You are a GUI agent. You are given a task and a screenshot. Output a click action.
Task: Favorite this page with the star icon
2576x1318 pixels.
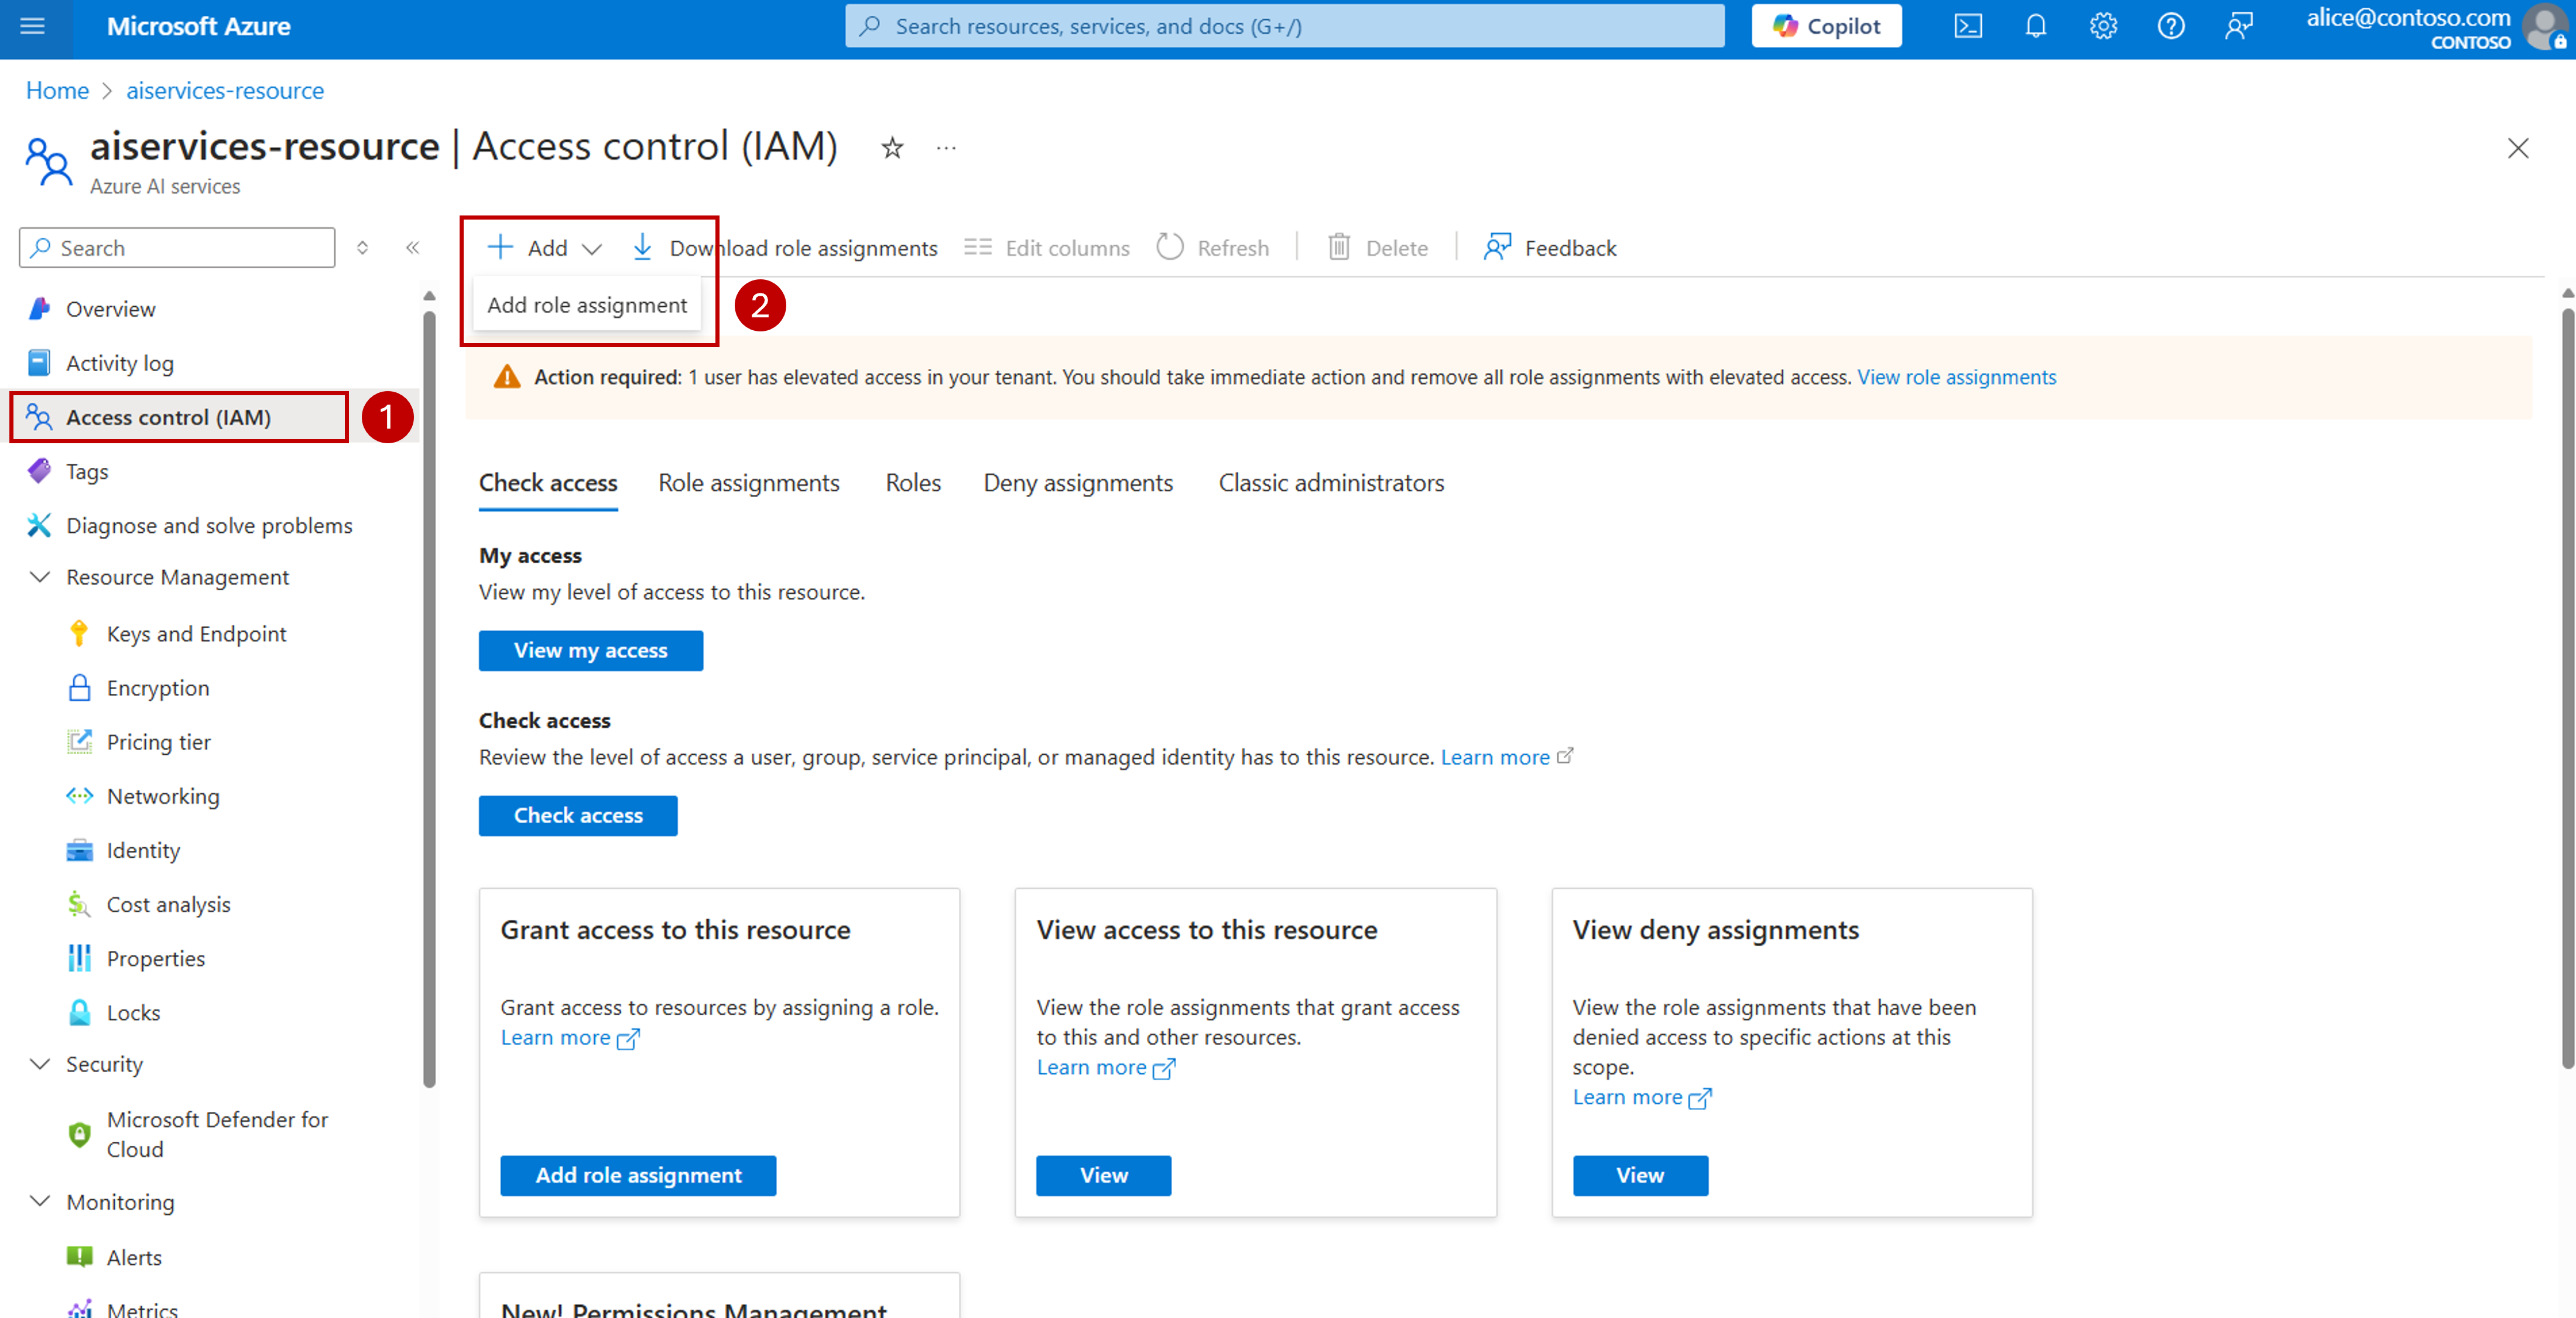tap(892, 149)
